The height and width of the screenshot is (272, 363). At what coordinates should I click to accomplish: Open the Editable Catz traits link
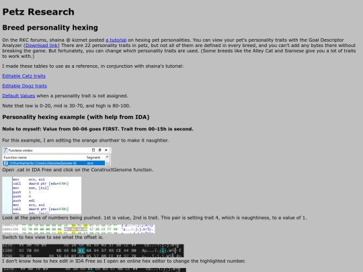(24, 76)
